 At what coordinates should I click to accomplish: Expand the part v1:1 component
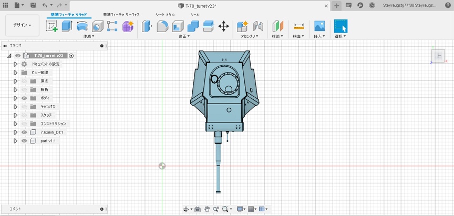pos(16,141)
